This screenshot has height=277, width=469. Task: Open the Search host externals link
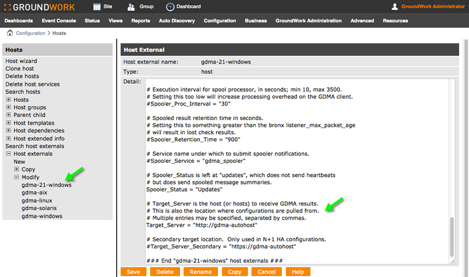coord(35,146)
